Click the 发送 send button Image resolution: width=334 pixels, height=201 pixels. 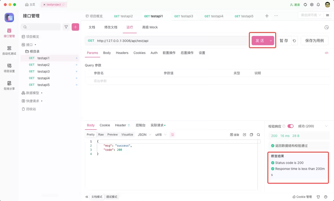click(260, 41)
